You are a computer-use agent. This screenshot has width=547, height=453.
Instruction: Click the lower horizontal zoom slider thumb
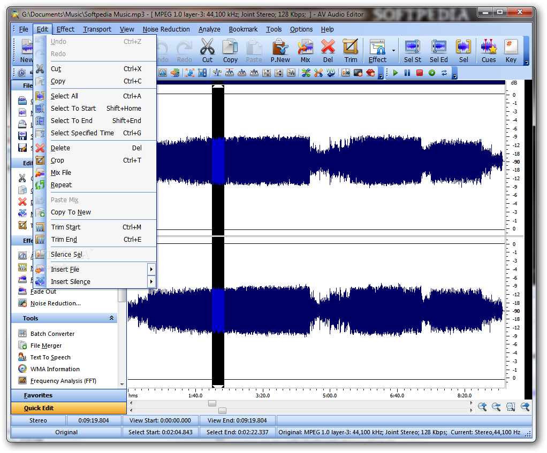222,411
